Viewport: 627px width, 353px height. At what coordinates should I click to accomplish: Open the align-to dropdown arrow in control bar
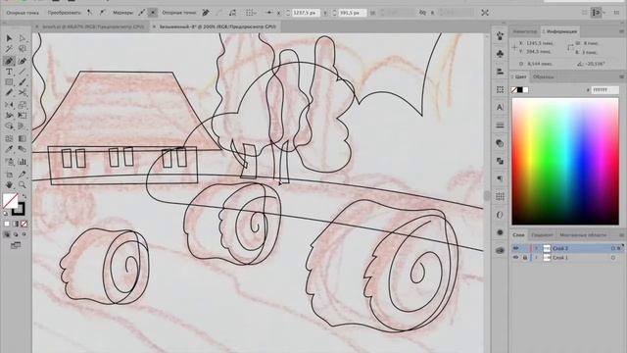point(256,13)
